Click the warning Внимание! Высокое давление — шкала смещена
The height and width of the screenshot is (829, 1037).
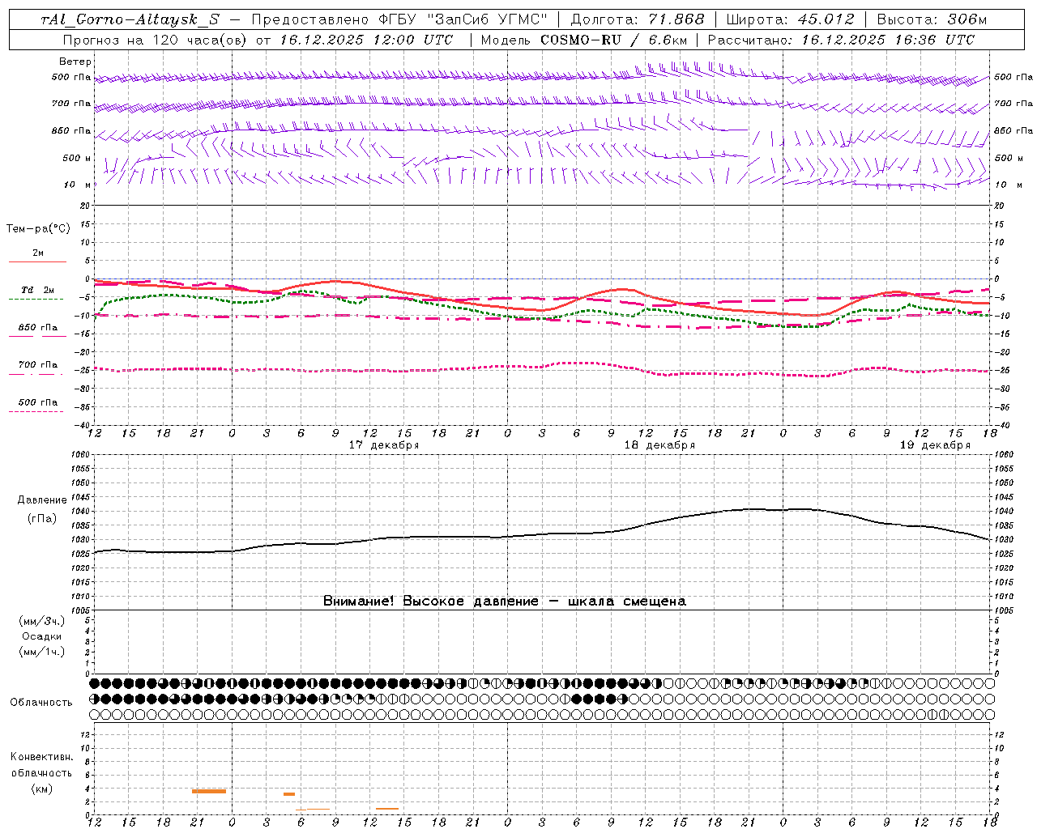(505, 602)
